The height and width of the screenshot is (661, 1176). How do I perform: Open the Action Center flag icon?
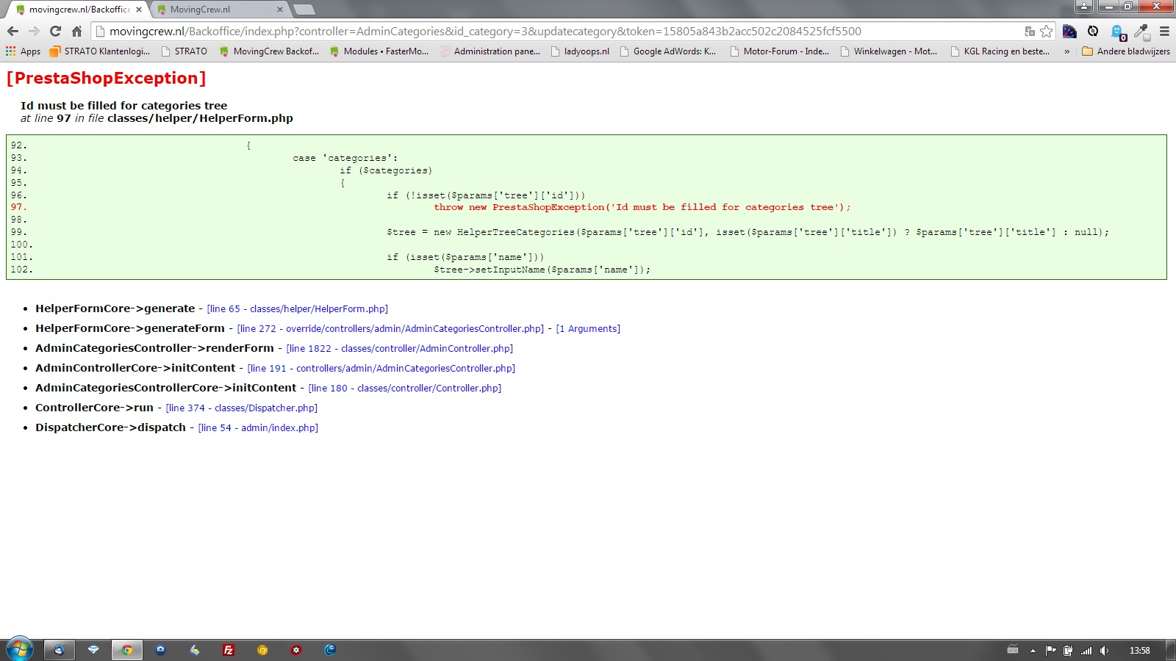1050,651
